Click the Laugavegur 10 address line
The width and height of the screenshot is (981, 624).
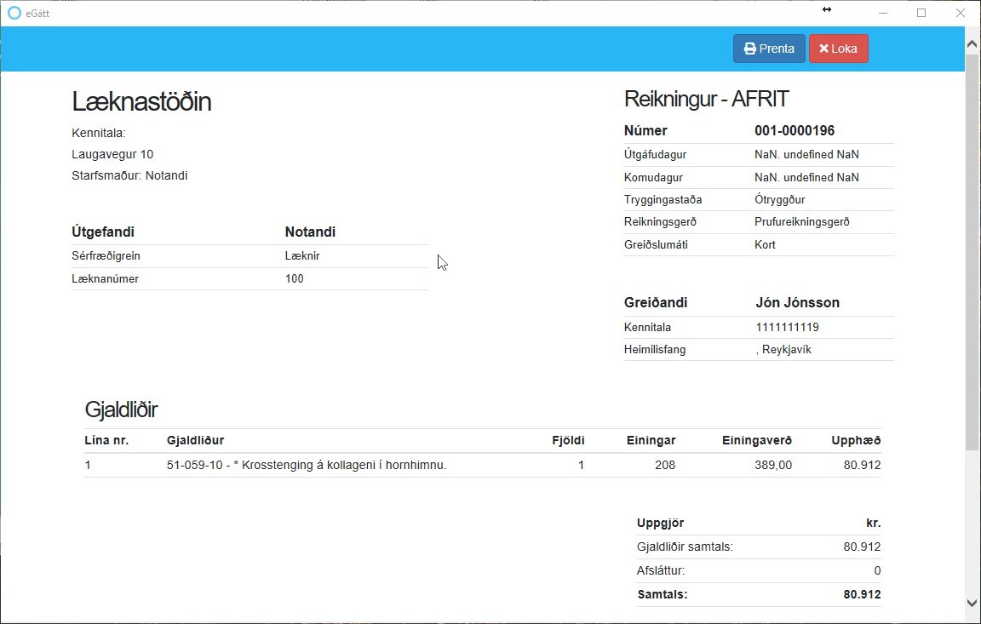pyautogui.click(x=112, y=154)
